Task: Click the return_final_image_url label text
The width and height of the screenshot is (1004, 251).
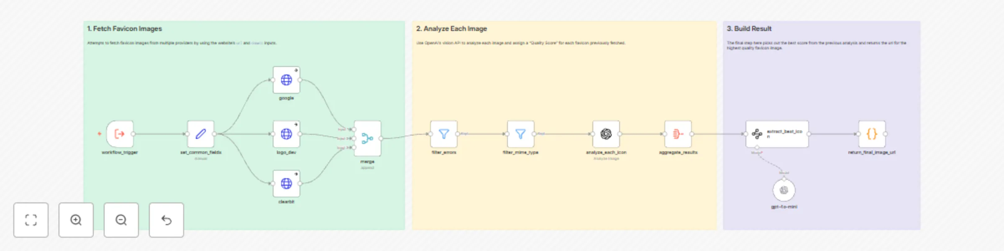Action: click(872, 152)
